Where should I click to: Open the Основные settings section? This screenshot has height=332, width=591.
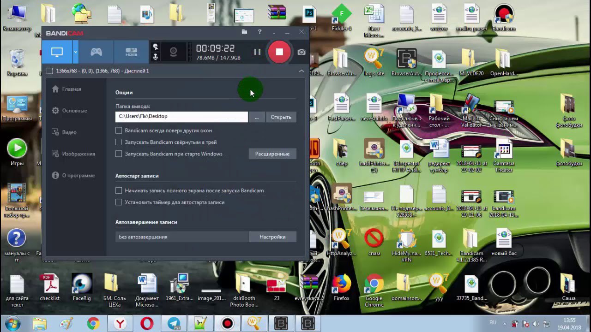click(x=69, y=111)
